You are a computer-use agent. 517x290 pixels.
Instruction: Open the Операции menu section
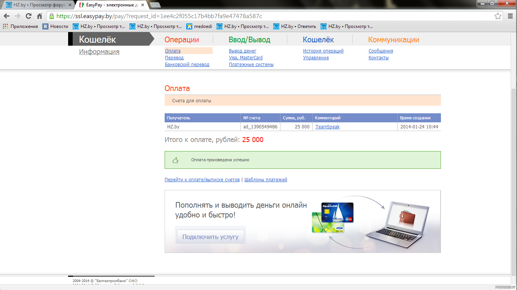[182, 40]
